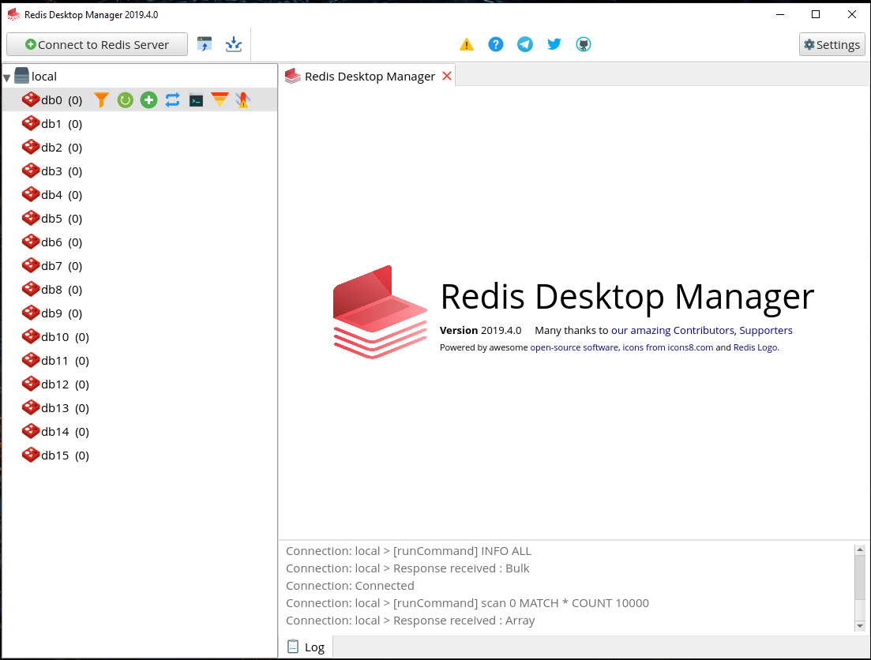
Task: Select database db3
Action: point(140,171)
